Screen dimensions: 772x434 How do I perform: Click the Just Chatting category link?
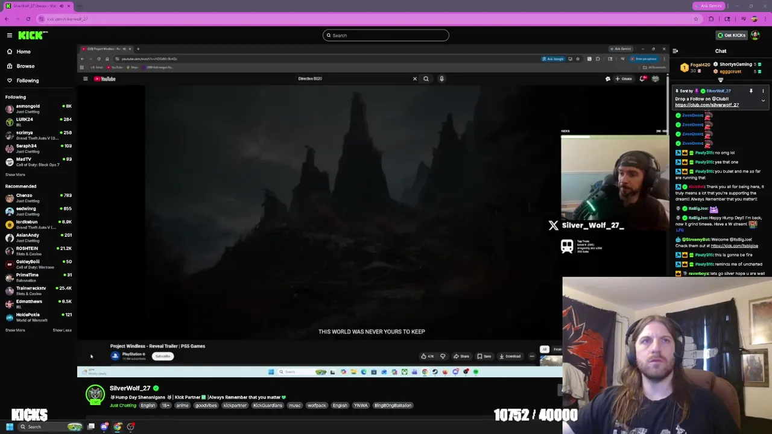coord(123,406)
